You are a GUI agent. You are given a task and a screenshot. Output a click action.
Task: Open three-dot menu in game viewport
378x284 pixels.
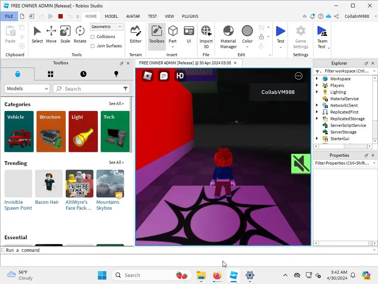[x=298, y=76]
